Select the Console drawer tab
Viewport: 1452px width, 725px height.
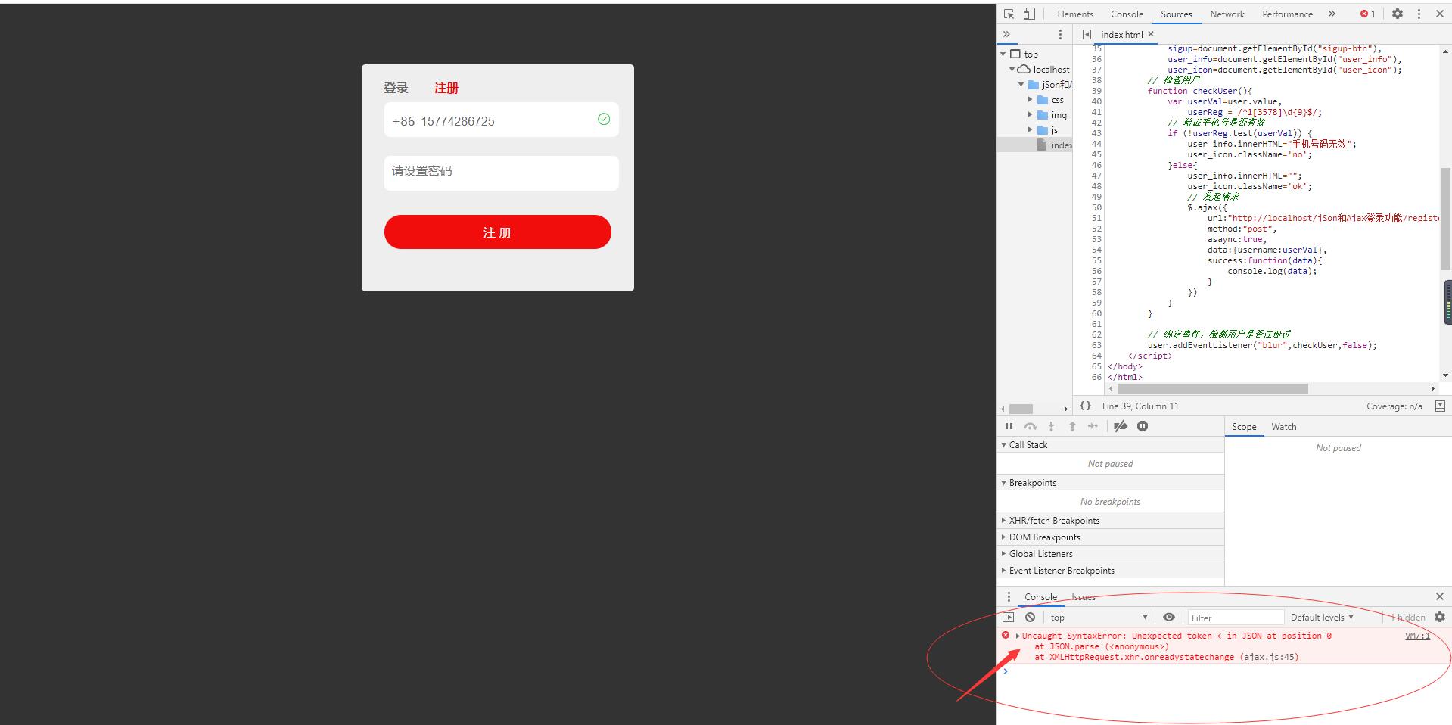pos(1040,596)
